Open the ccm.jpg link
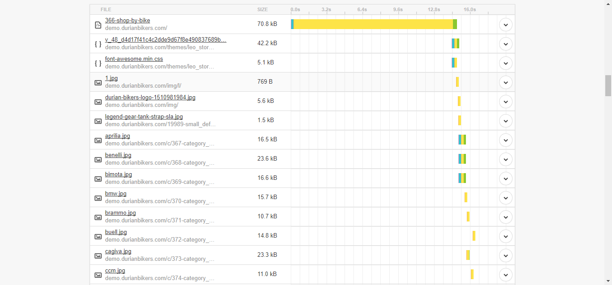The width and height of the screenshot is (612, 285). 115,271
